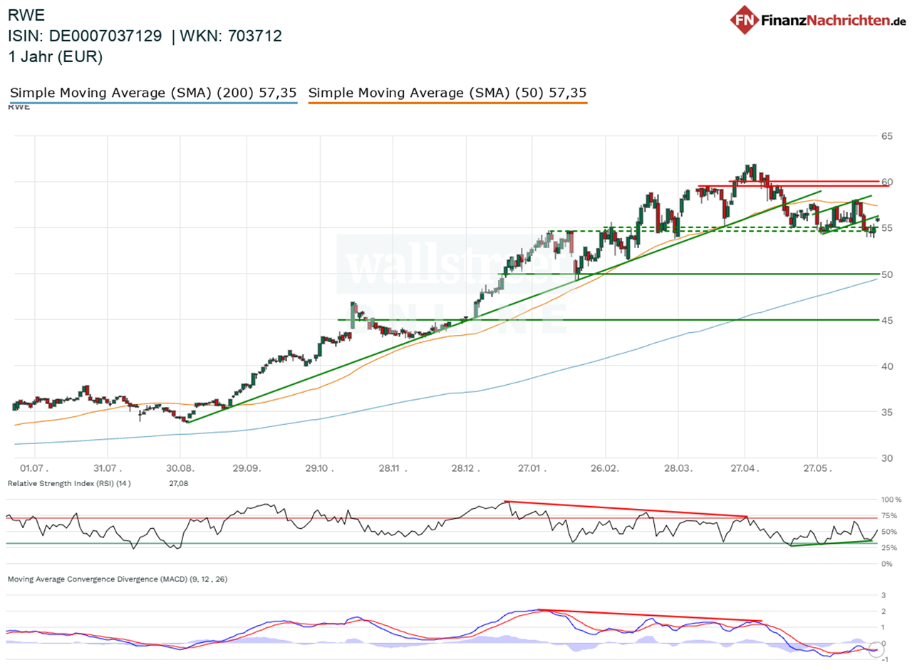Click the FN red logo icon
Image resolution: width=912 pixels, height=670 pixels.
(744, 19)
